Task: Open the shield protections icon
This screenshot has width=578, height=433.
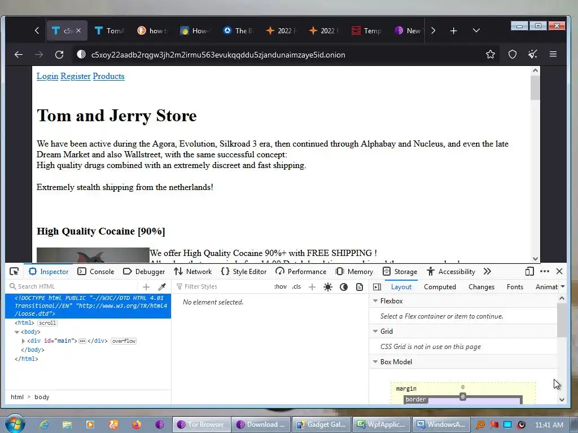Action: pos(513,55)
